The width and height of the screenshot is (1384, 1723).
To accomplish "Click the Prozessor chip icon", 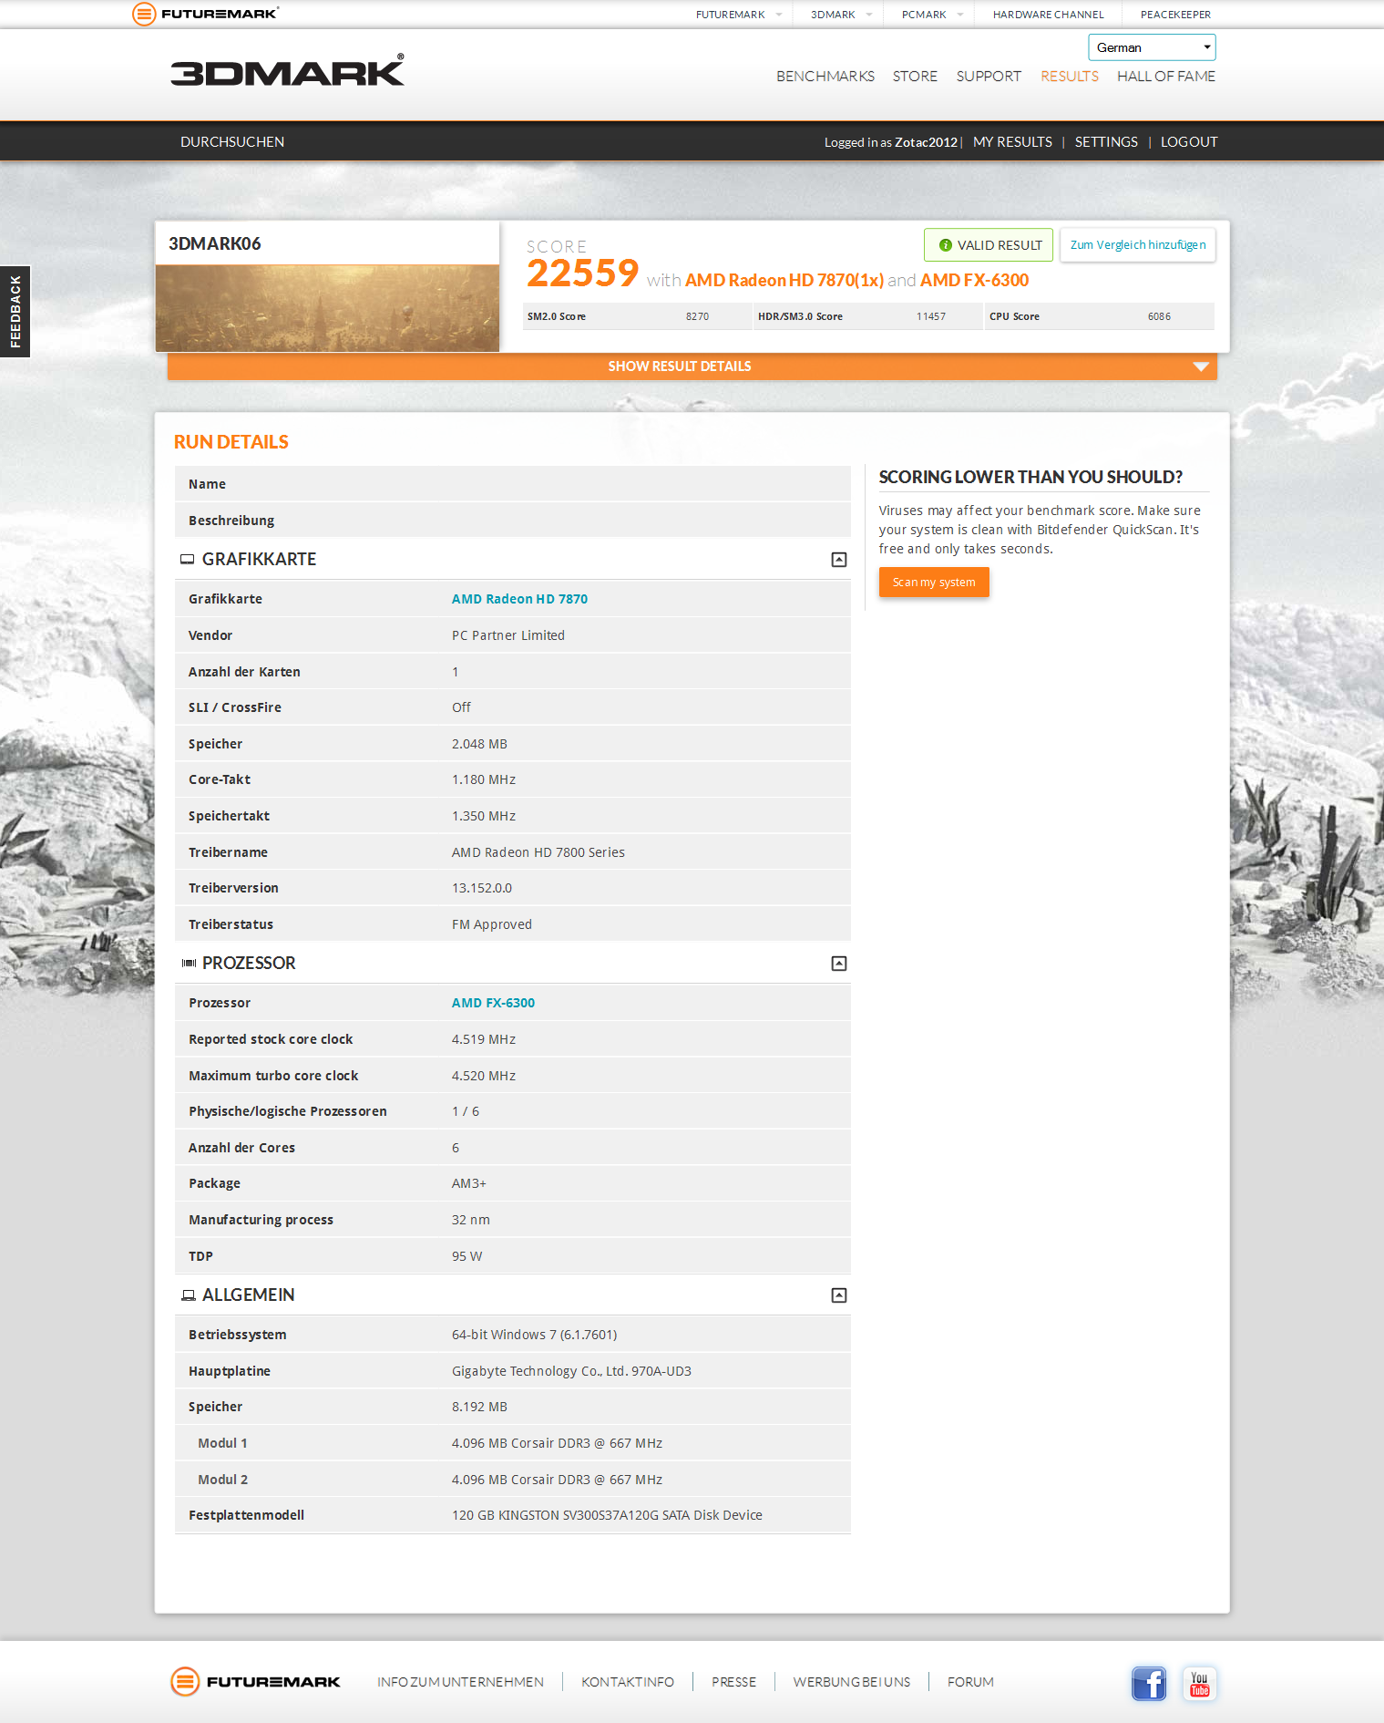I will (189, 964).
